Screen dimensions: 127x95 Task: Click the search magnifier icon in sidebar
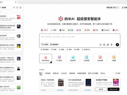coord(14,8)
